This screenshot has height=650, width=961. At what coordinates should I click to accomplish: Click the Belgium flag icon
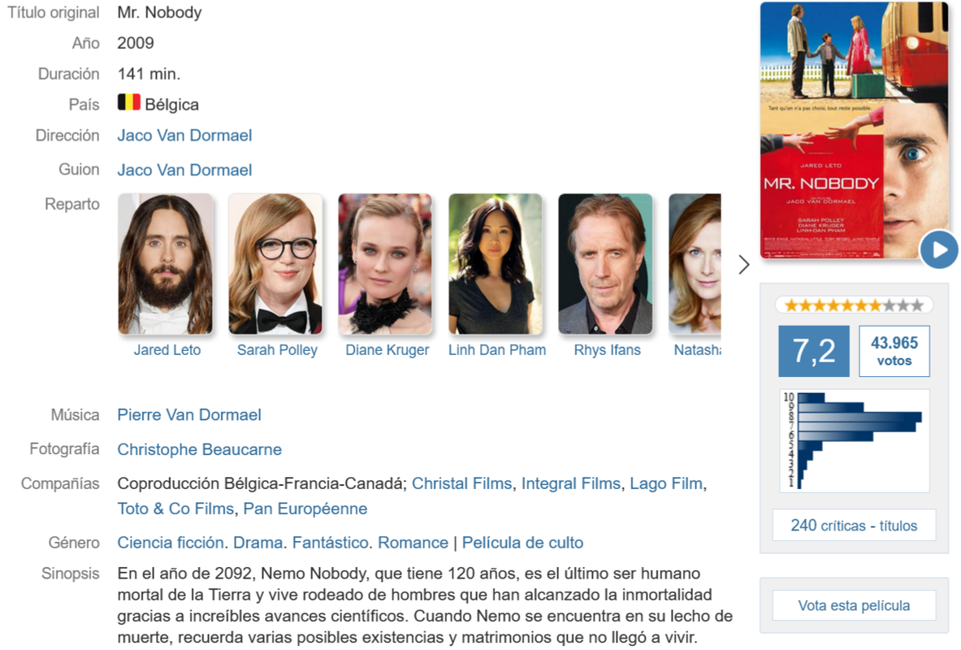pyautogui.click(x=128, y=102)
